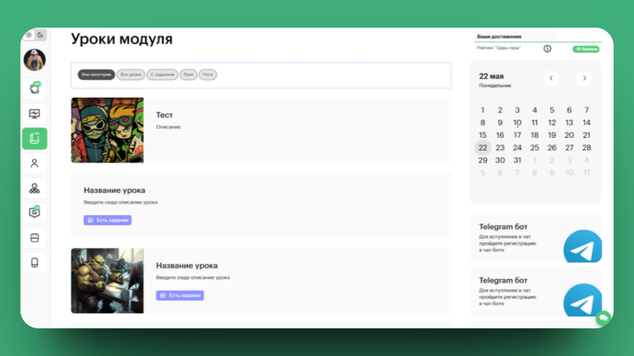Select the "Все уроки" filter tab
The width and height of the screenshot is (634, 356).
(x=131, y=75)
